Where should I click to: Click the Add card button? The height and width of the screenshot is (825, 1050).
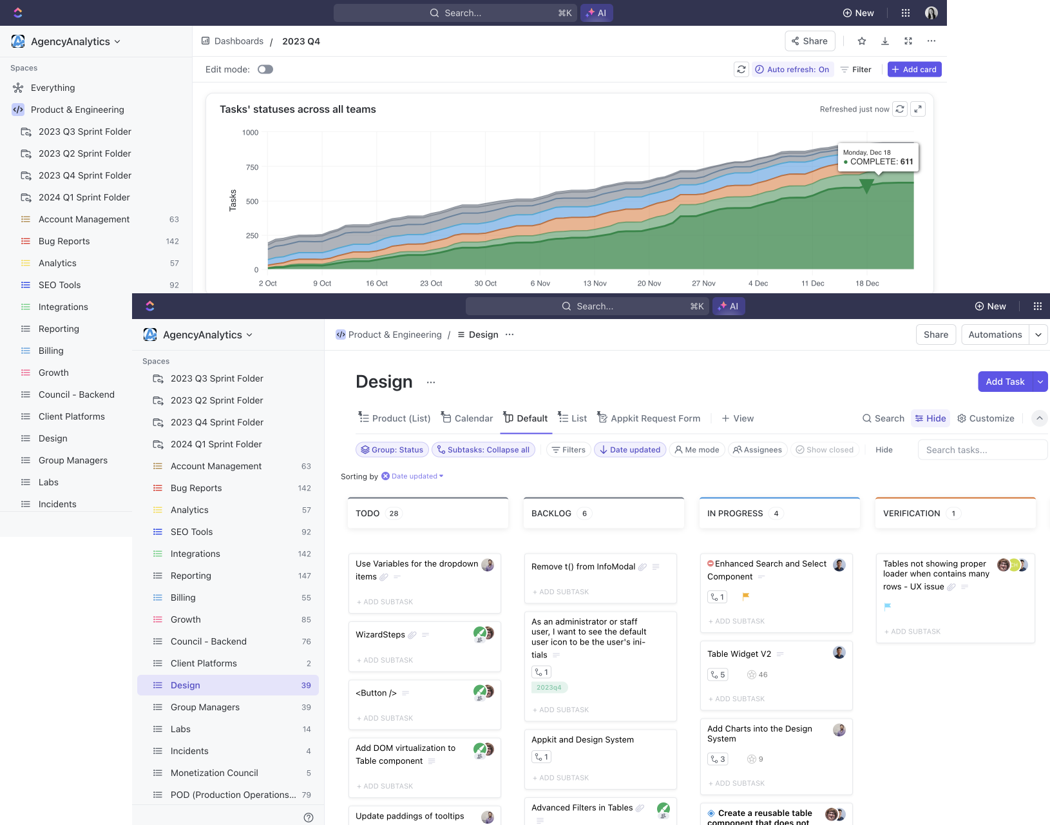[x=915, y=70]
